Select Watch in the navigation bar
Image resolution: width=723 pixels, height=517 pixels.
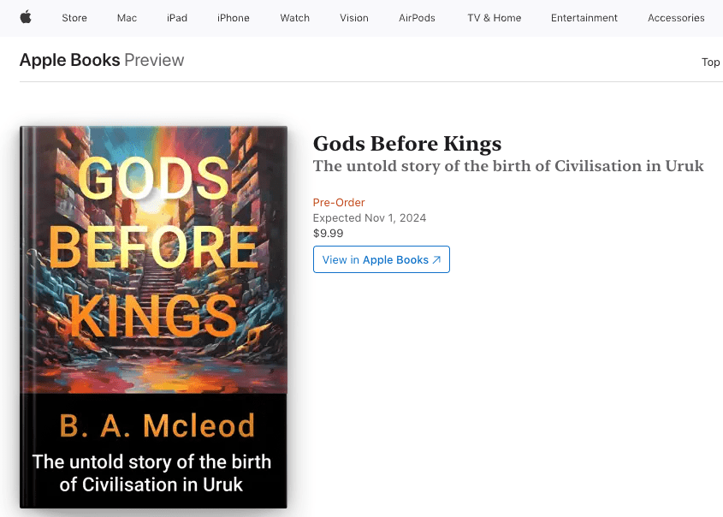coord(295,18)
